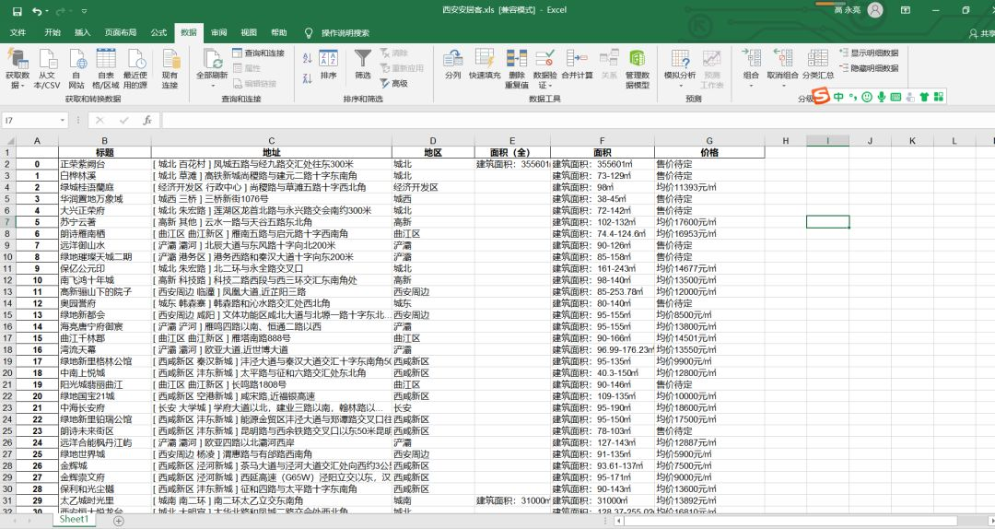Click 隐藏明细数据 (Hide Detail) option

tap(869, 68)
